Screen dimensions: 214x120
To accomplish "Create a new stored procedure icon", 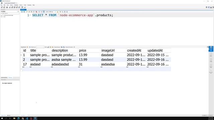I will (17, 7).
